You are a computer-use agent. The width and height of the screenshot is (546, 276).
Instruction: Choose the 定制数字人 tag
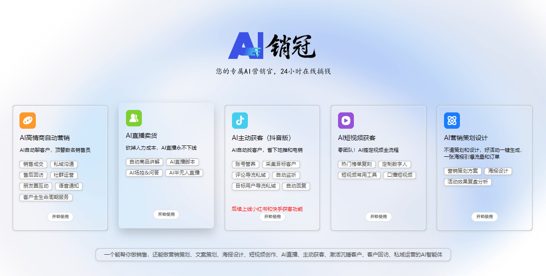coord(394,165)
